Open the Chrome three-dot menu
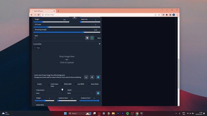Image resolution: width=207 pixels, height=116 pixels. tap(177, 15)
